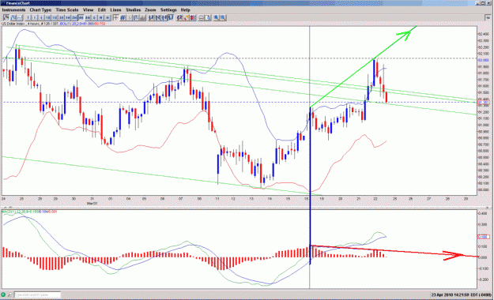Open the Studies menu
Viewport: 494px width, 300px height.
click(133, 9)
